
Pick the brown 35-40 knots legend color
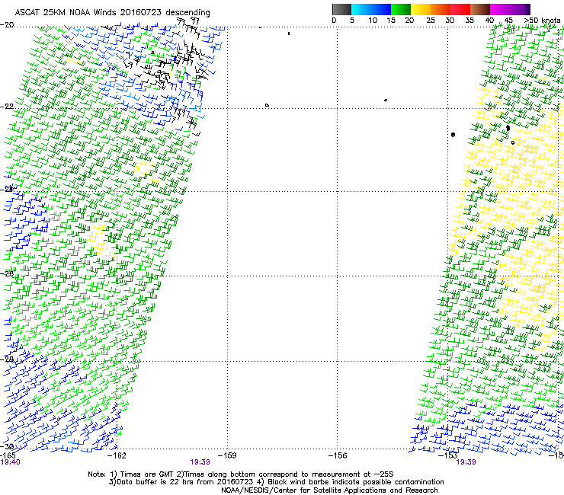pos(480,9)
